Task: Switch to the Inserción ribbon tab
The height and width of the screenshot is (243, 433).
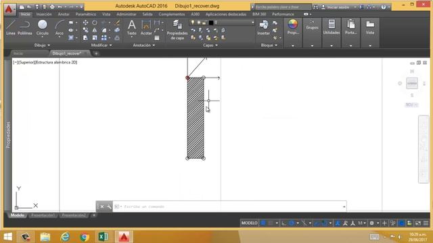Action: pyautogui.click(x=44, y=14)
